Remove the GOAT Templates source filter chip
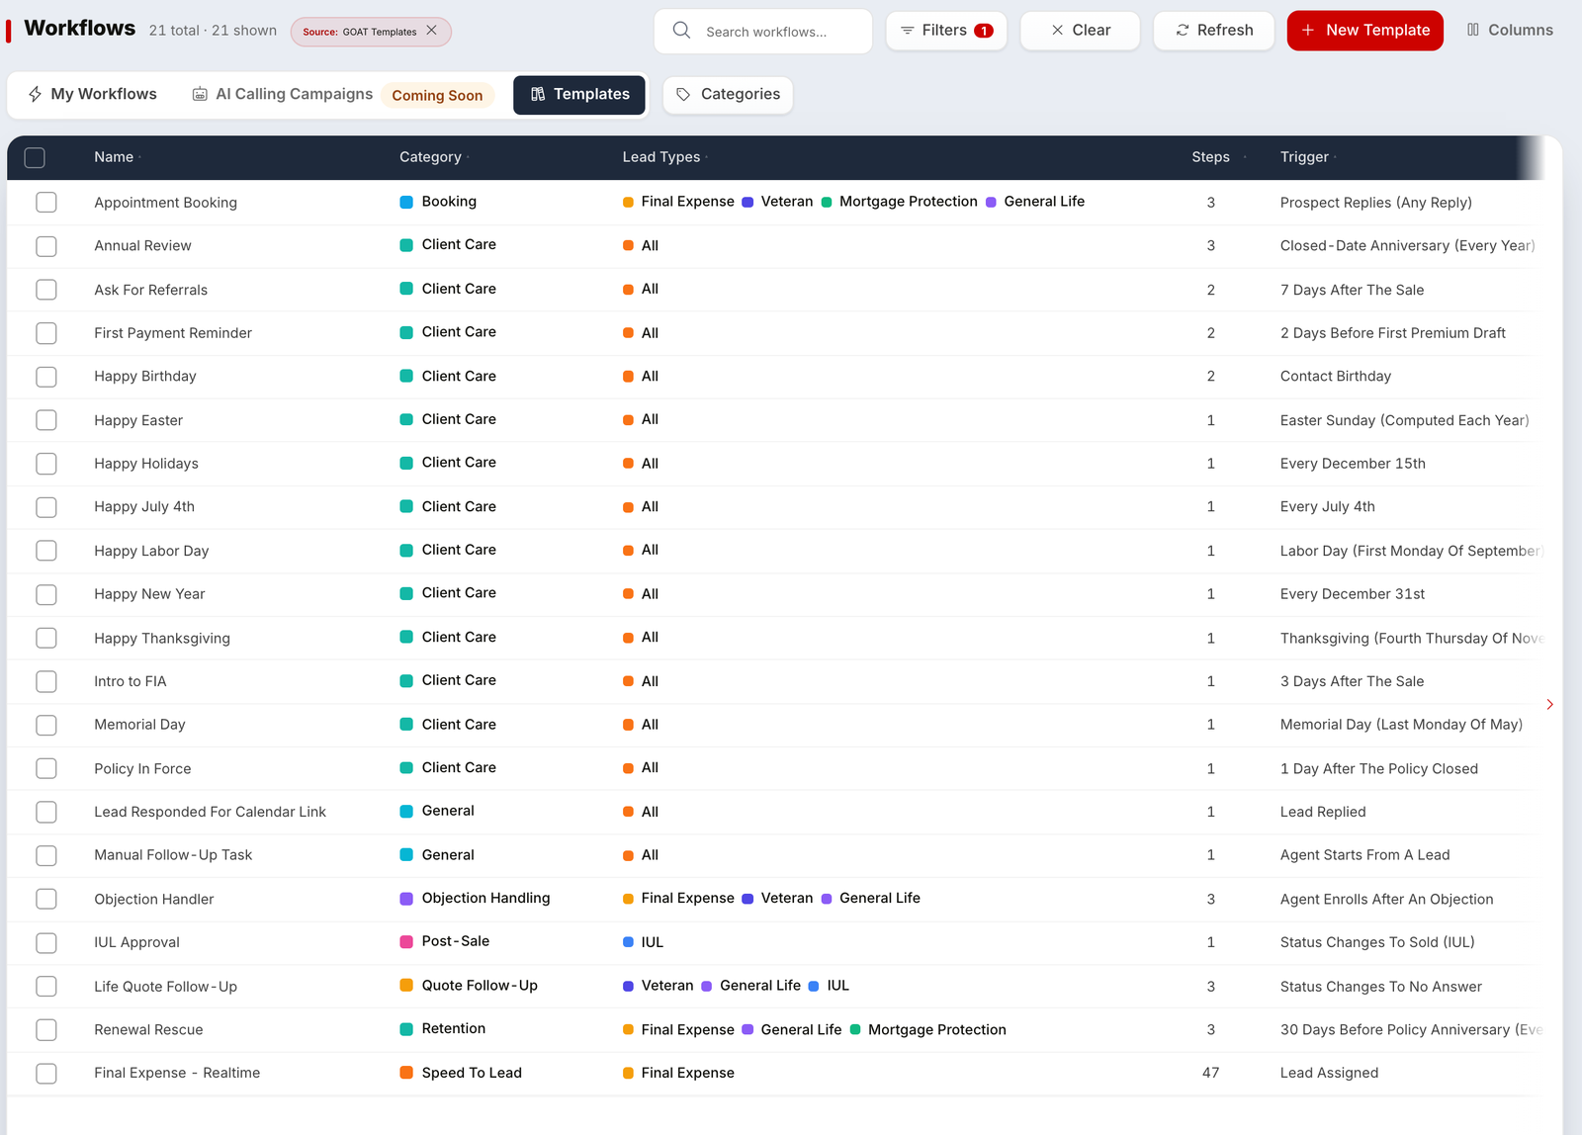This screenshot has width=1582, height=1135. (431, 31)
